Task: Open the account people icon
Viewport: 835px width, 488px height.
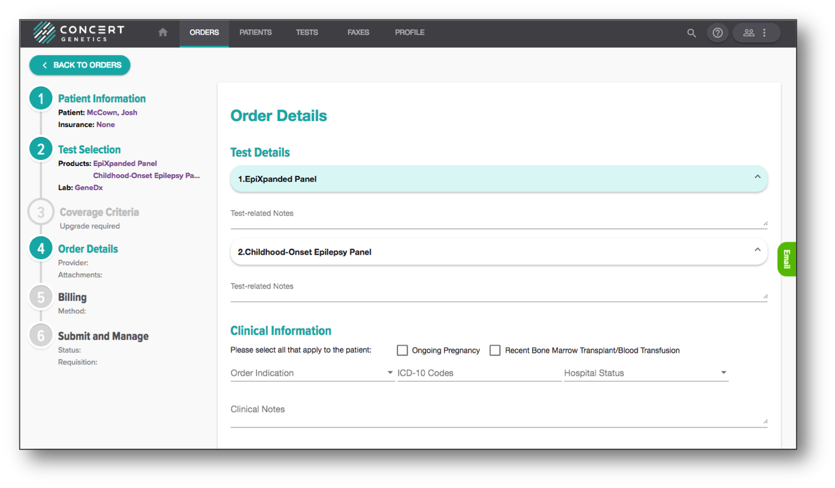Action: pyautogui.click(x=749, y=32)
